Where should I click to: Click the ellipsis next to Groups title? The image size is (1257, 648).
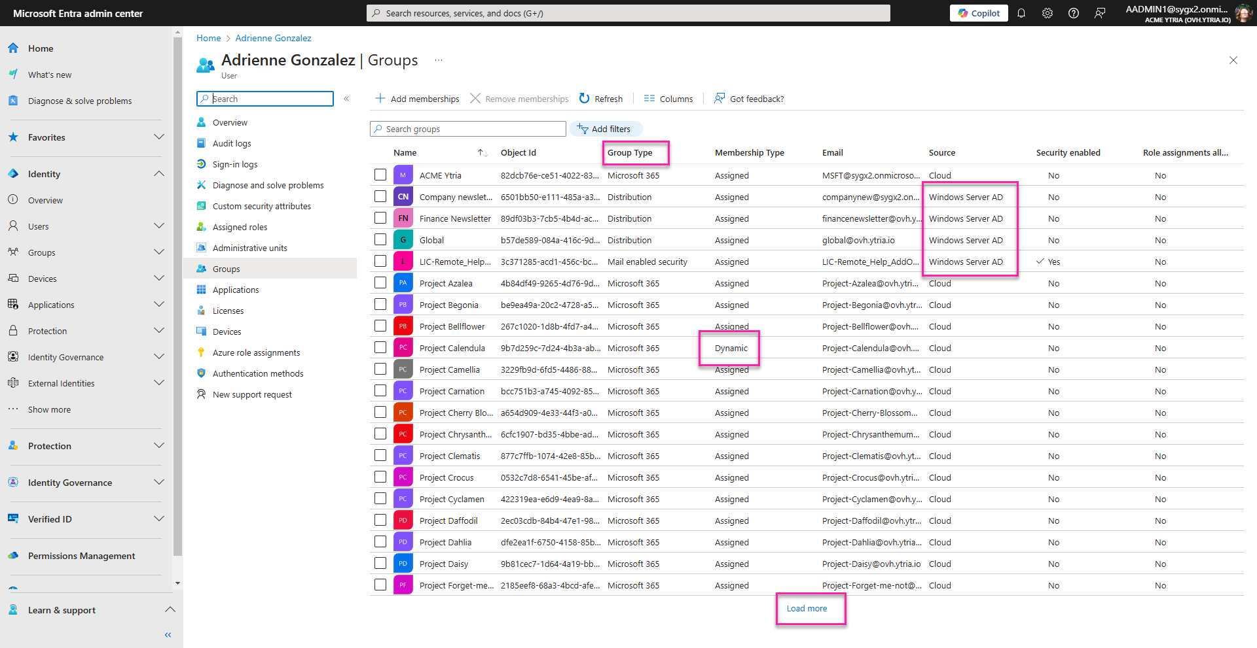point(439,60)
